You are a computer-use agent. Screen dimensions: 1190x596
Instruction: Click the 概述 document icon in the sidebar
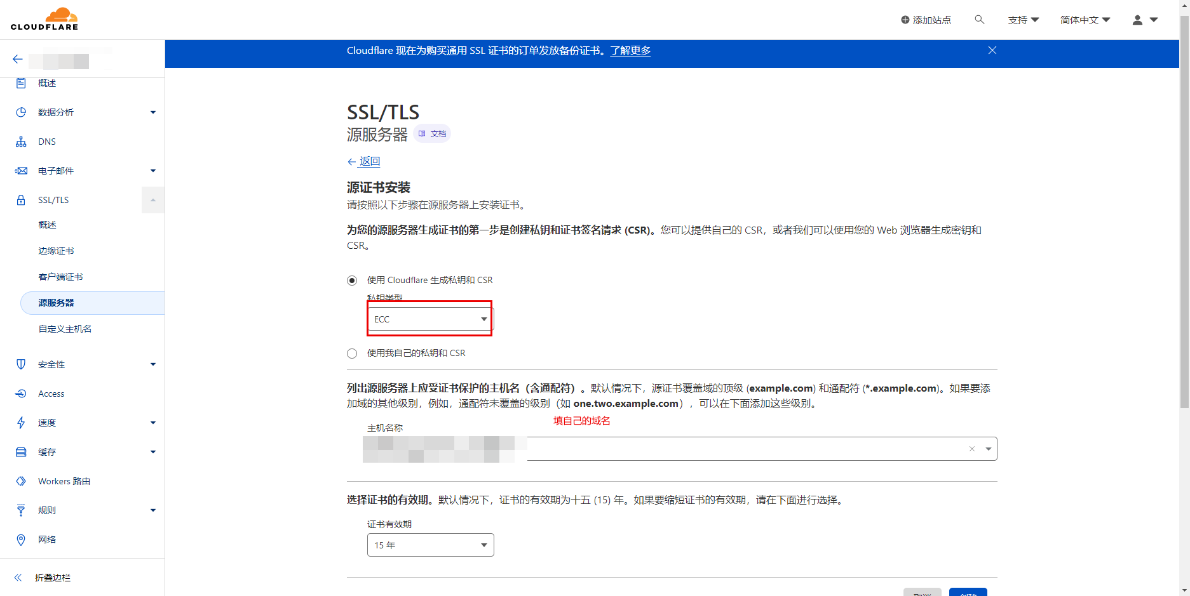pyautogui.click(x=21, y=83)
